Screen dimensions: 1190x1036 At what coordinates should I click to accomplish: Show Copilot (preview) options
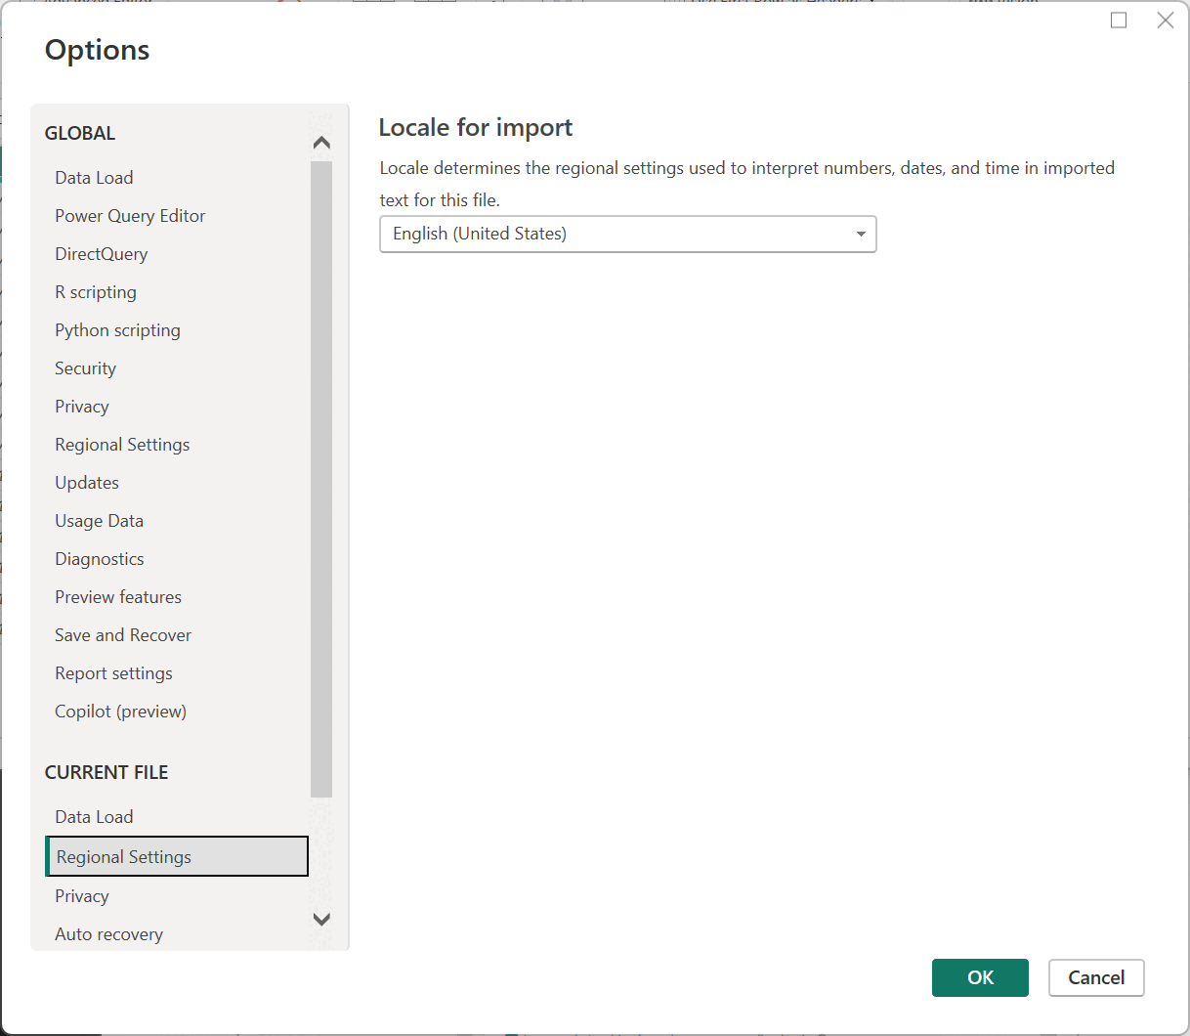point(120,712)
